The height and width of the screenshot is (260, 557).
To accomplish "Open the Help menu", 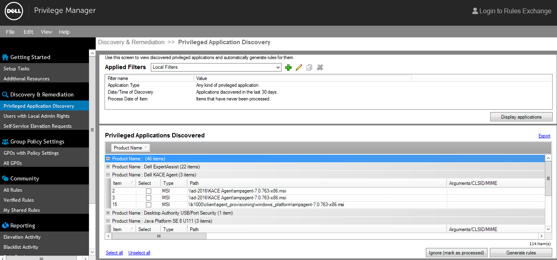I will [64, 32].
